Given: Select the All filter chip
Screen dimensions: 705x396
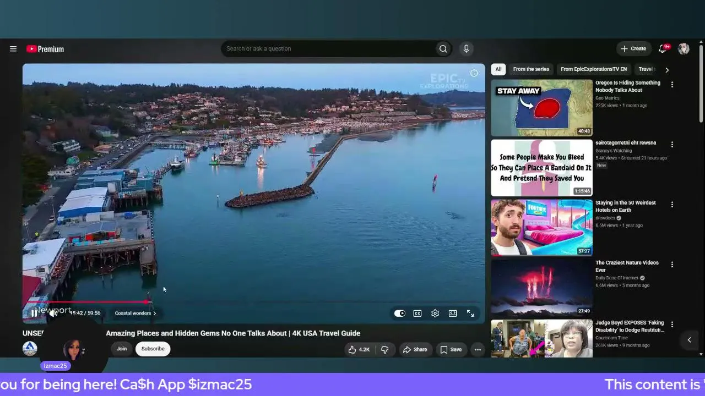Looking at the screenshot, I should point(498,69).
